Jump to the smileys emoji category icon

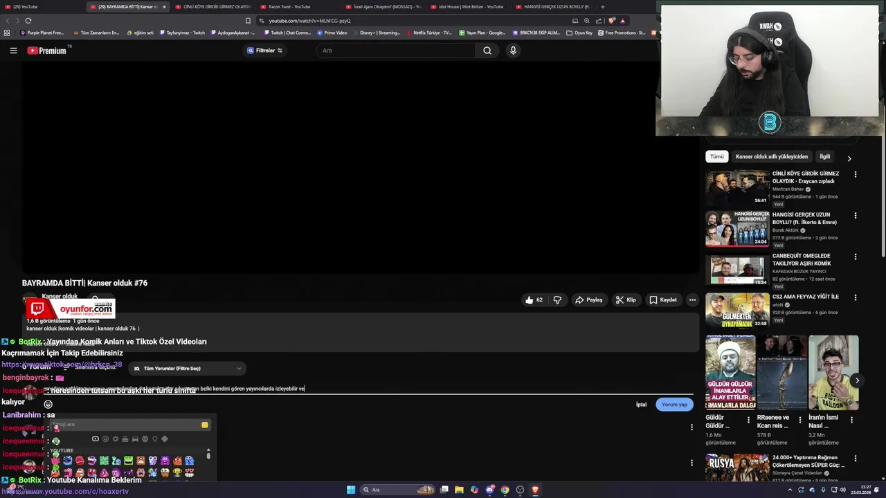[x=105, y=439]
